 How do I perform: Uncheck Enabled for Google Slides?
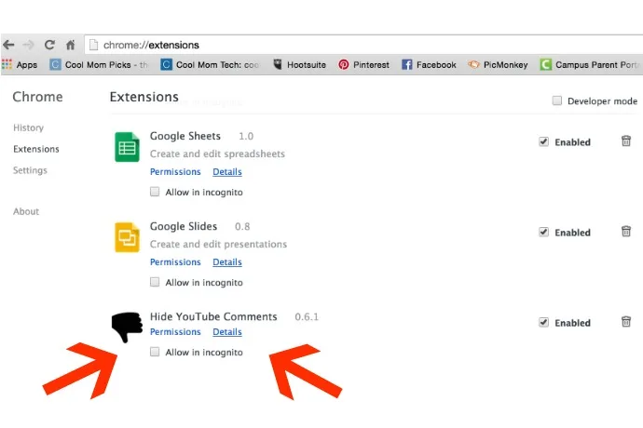tap(544, 233)
